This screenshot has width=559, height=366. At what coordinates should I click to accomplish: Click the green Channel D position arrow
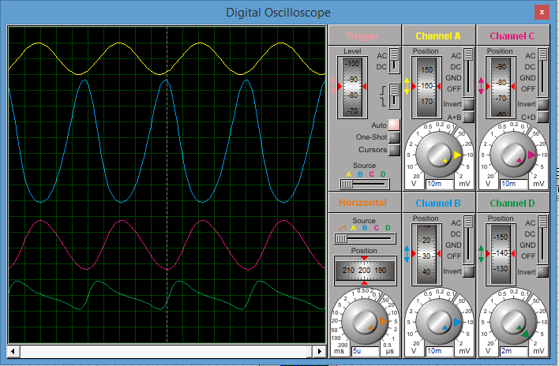(481, 254)
